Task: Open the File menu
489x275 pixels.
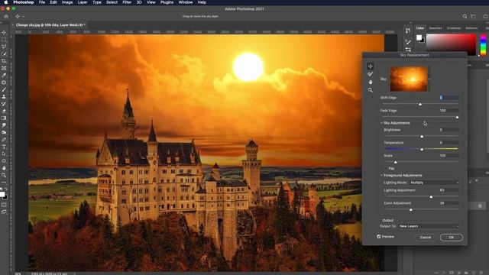Action: (42, 2)
